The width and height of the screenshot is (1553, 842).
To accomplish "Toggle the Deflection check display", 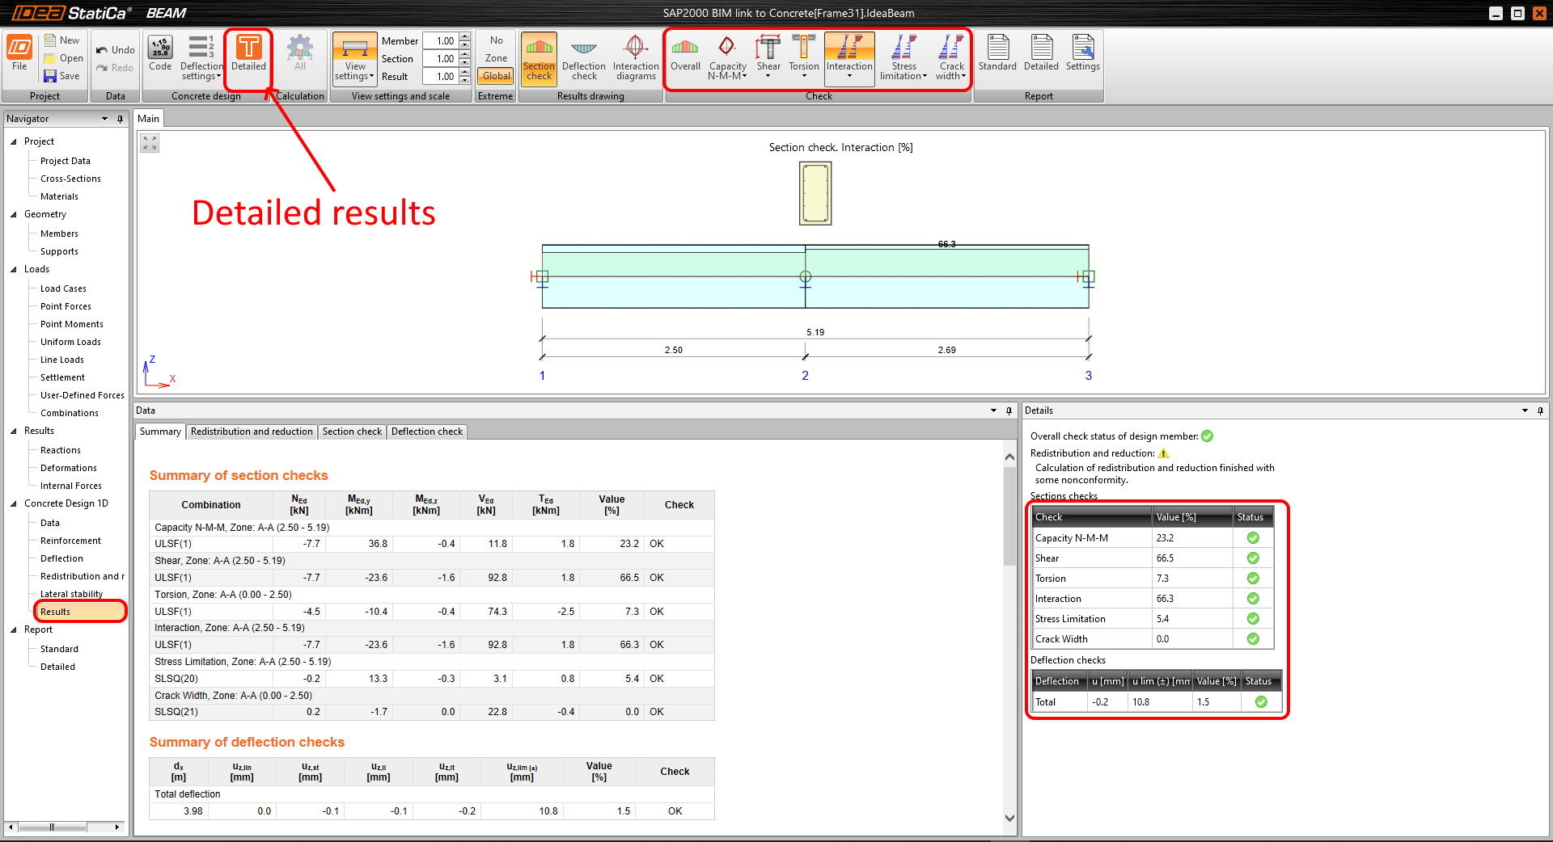I will [x=584, y=57].
